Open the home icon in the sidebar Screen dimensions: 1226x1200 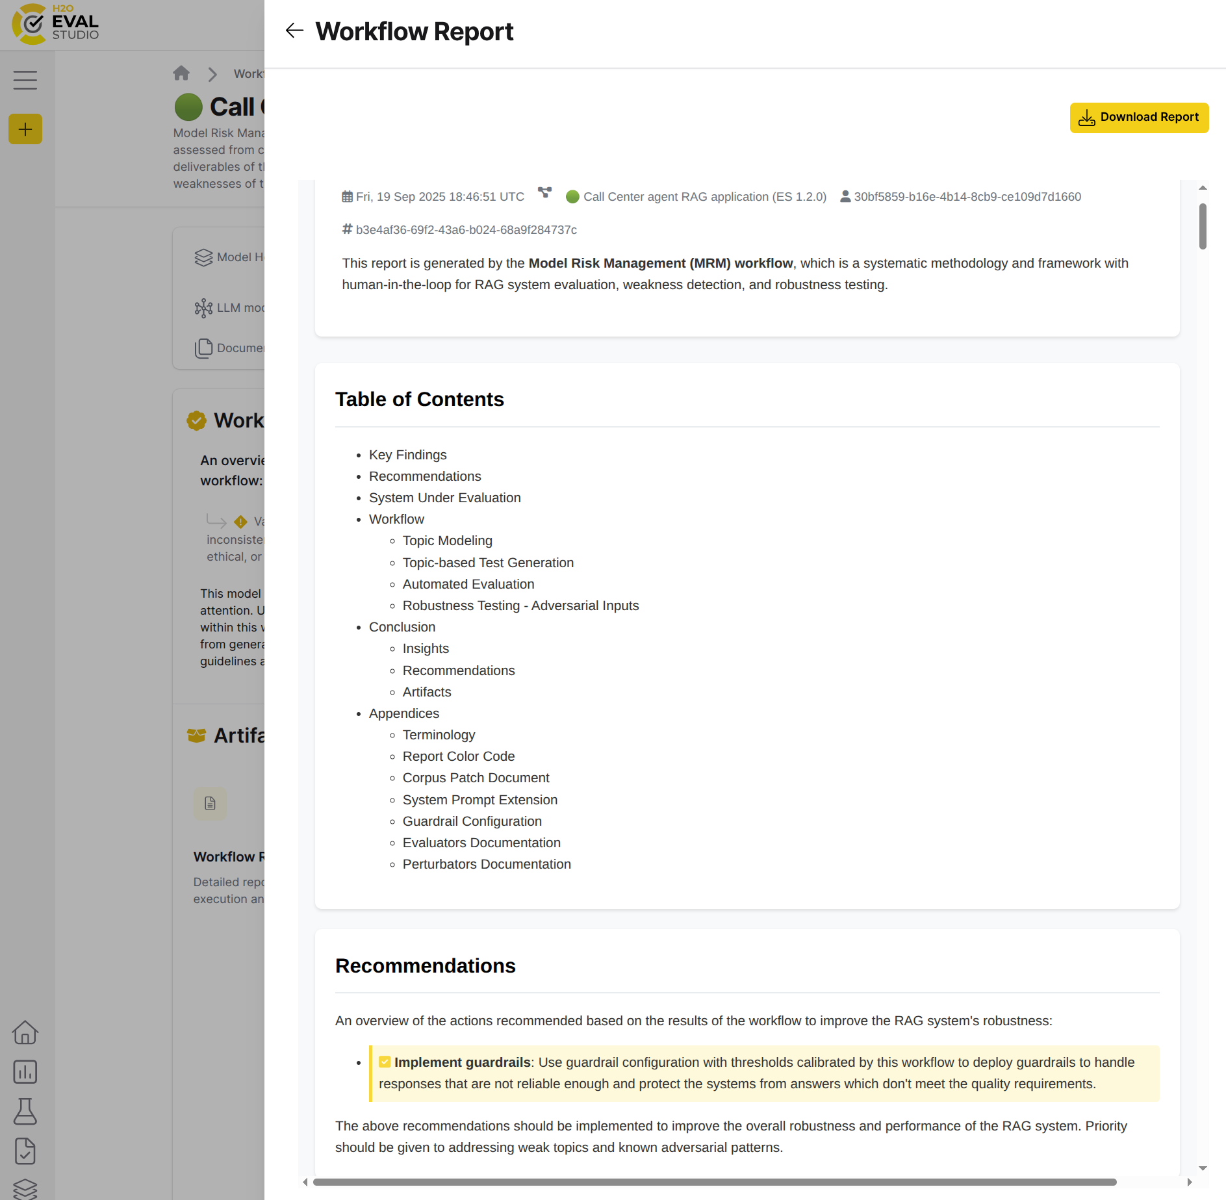tap(25, 1033)
